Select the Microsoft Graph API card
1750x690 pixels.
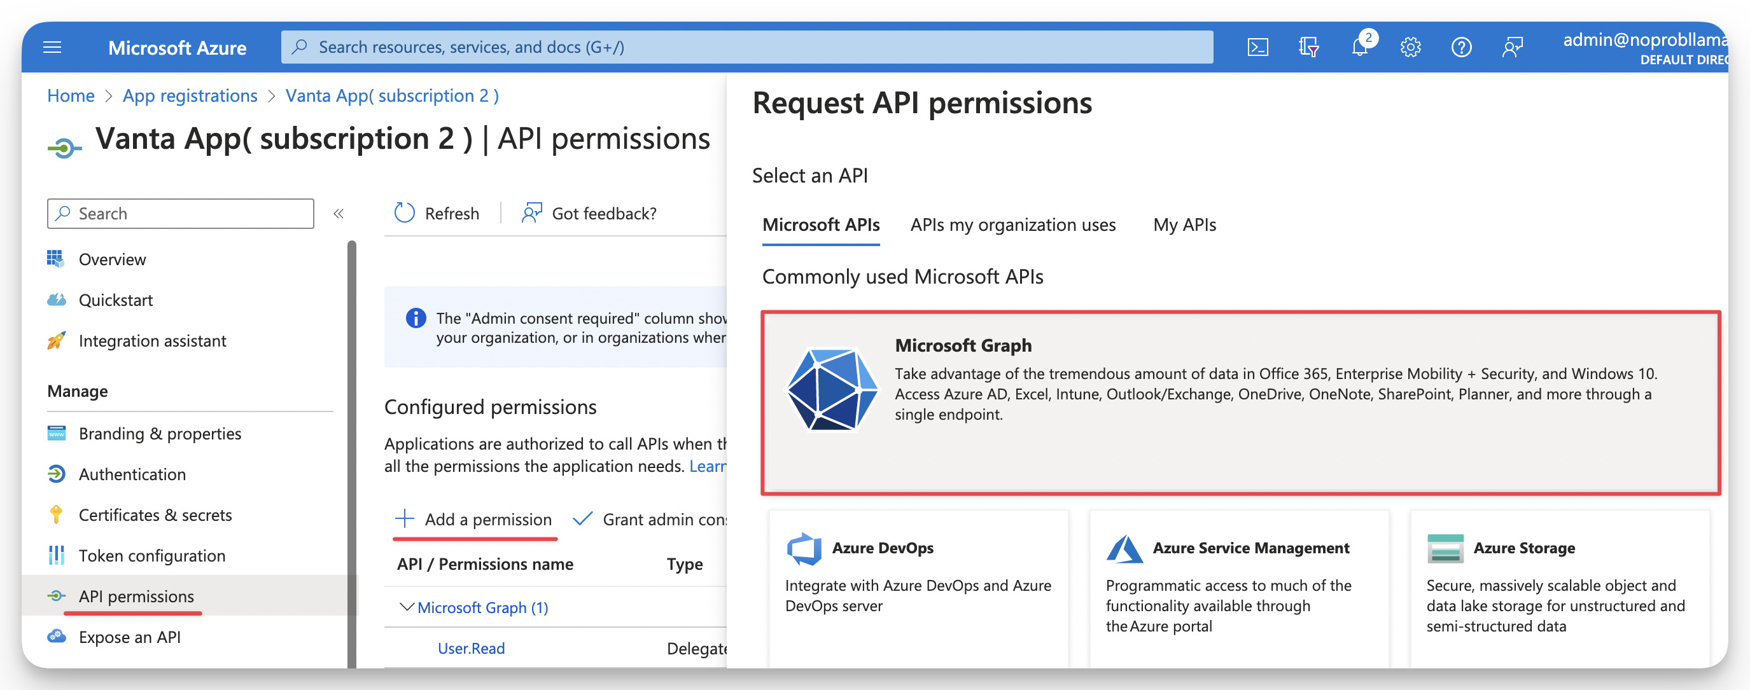click(x=1240, y=403)
